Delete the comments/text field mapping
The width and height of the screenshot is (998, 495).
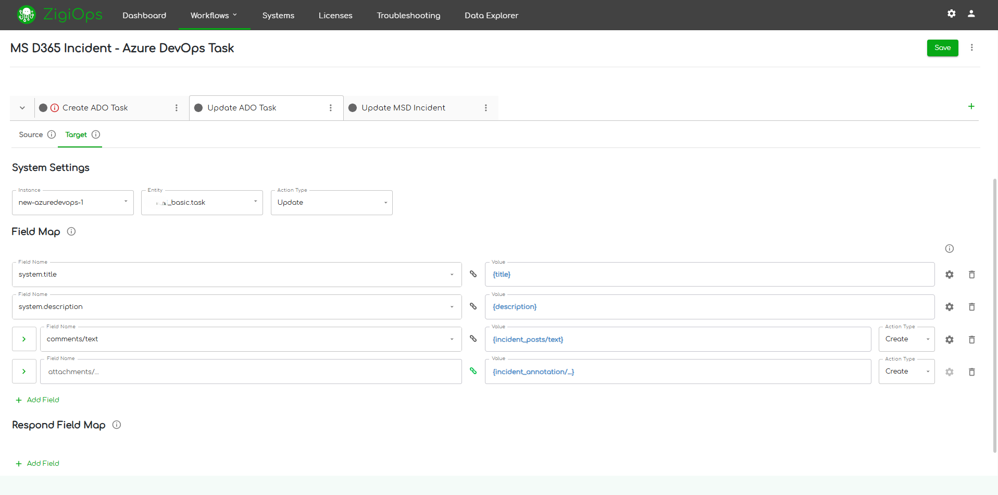(x=971, y=340)
